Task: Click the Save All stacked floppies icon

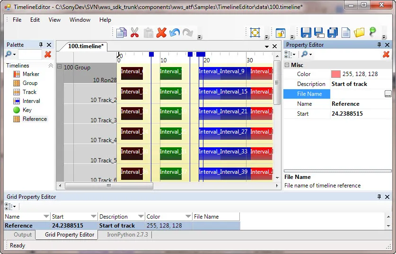Action: [x=332, y=33]
